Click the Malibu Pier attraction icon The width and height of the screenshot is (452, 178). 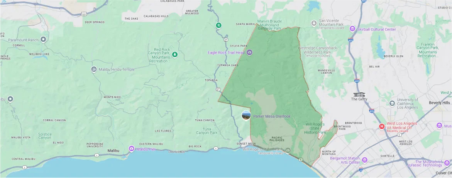coord(132,149)
